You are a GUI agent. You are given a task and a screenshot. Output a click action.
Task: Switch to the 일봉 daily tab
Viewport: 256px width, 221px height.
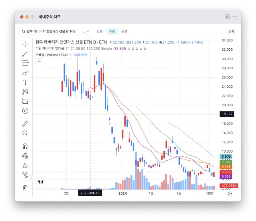click(99, 32)
